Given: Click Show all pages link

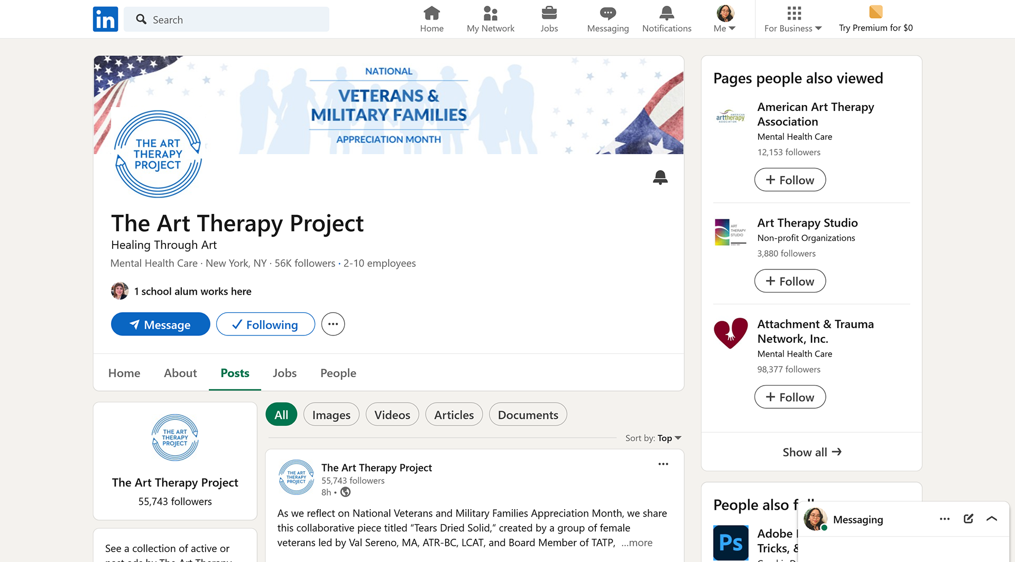Looking at the screenshot, I should pyautogui.click(x=811, y=452).
